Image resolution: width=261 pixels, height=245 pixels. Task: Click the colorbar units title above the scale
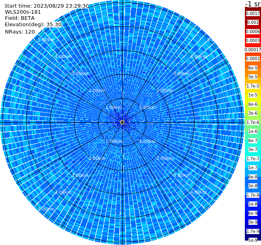click(x=253, y=4)
